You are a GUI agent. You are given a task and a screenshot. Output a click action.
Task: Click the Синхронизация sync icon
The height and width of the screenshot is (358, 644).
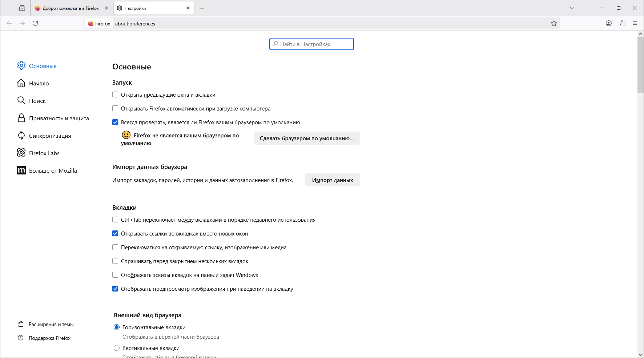pyautogui.click(x=21, y=135)
